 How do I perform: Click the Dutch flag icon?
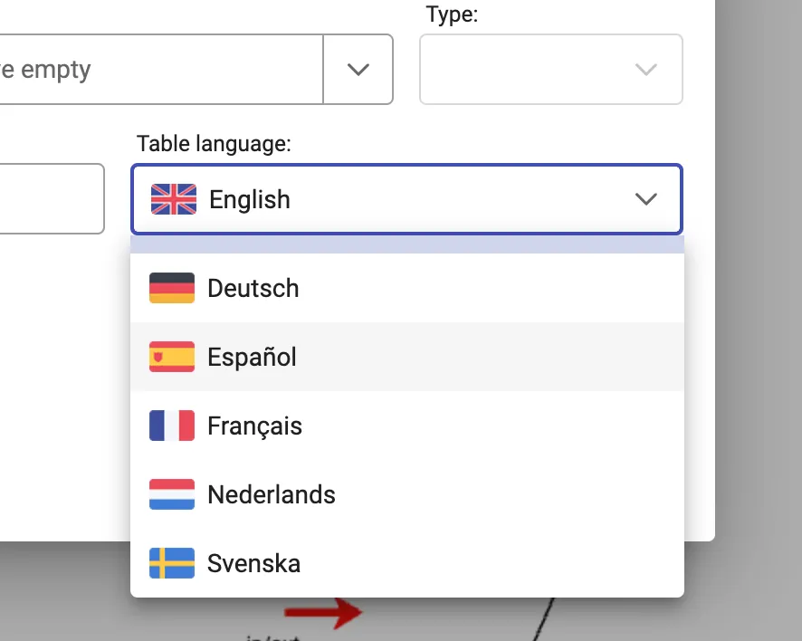171,494
